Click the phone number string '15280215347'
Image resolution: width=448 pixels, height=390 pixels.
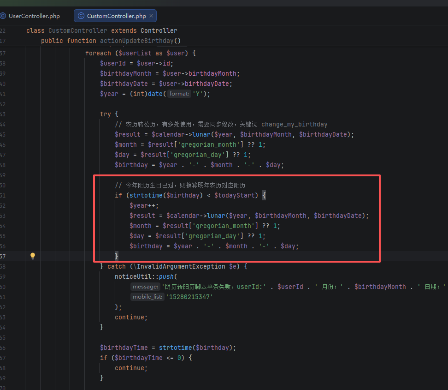(189, 297)
